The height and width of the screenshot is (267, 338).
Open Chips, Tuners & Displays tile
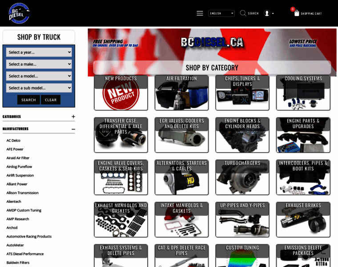[x=242, y=93]
